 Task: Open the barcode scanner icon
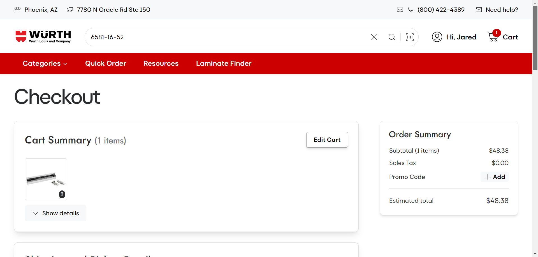click(410, 37)
